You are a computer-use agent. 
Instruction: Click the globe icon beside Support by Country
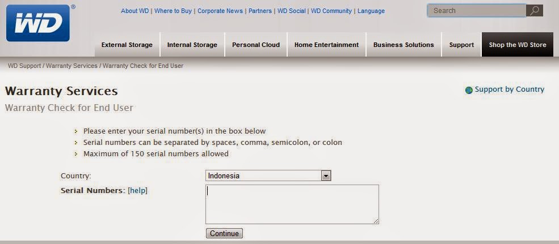(x=469, y=90)
